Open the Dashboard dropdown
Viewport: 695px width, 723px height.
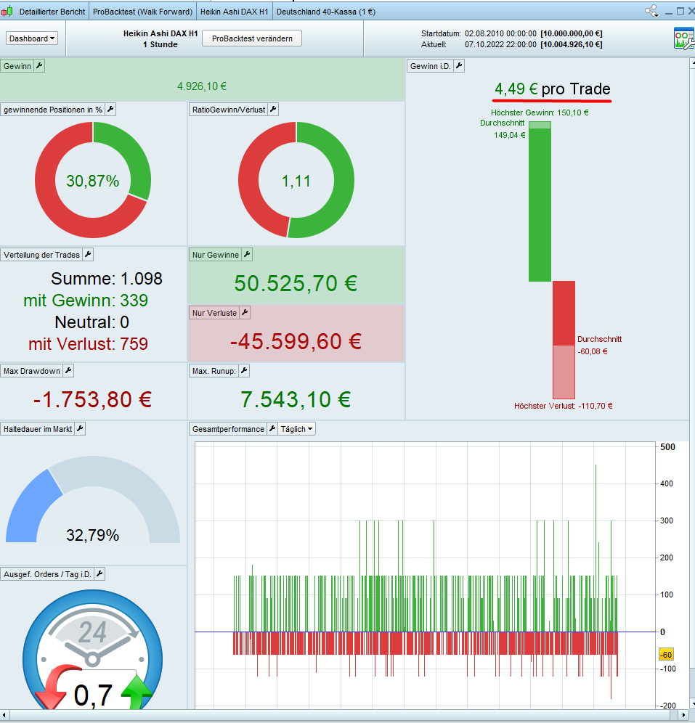32,38
